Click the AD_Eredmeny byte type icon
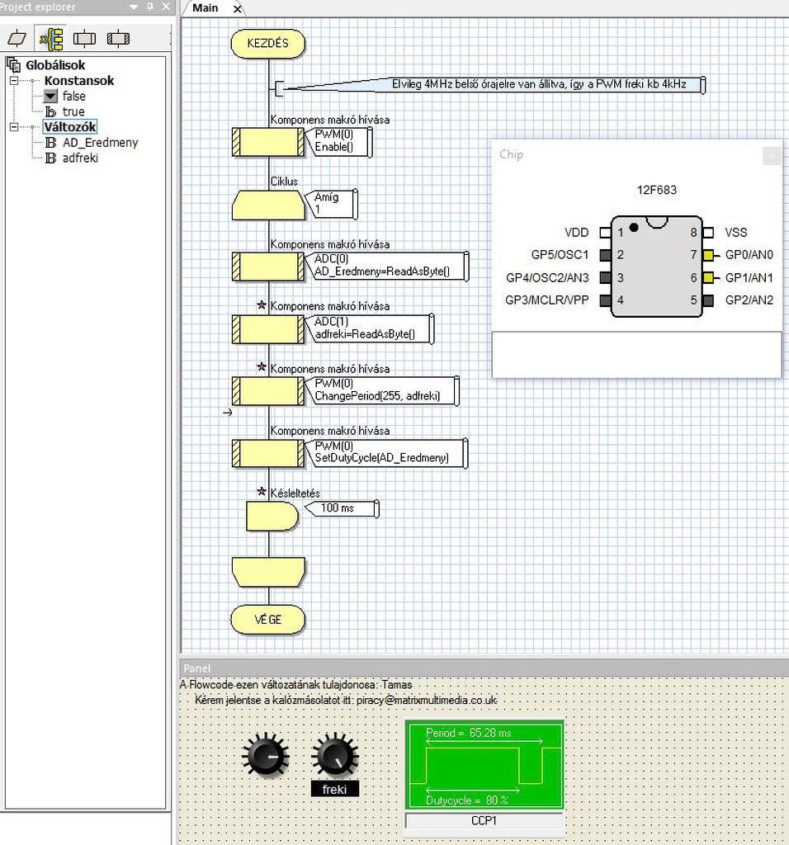The image size is (789, 845). pos(50,143)
